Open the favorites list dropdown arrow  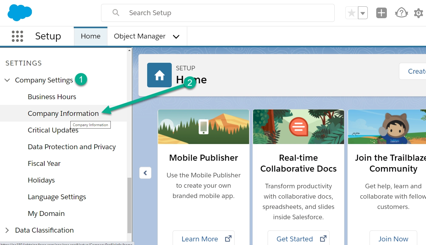click(x=363, y=13)
